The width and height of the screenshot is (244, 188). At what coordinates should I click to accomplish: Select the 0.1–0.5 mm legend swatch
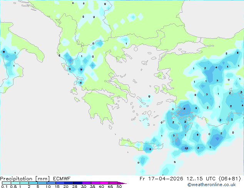[x=7, y=183]
